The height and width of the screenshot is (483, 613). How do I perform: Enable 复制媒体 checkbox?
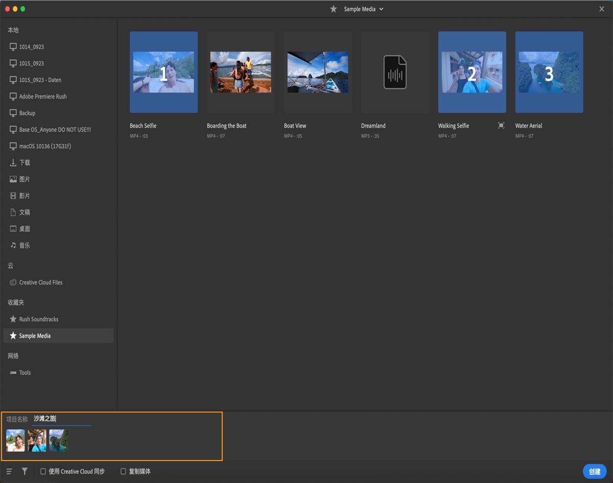tap(123, 472)
